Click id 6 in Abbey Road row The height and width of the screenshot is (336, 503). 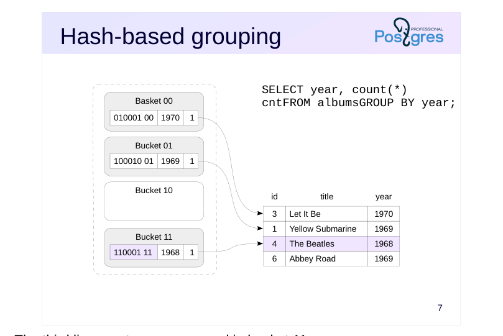pos(274,259)
